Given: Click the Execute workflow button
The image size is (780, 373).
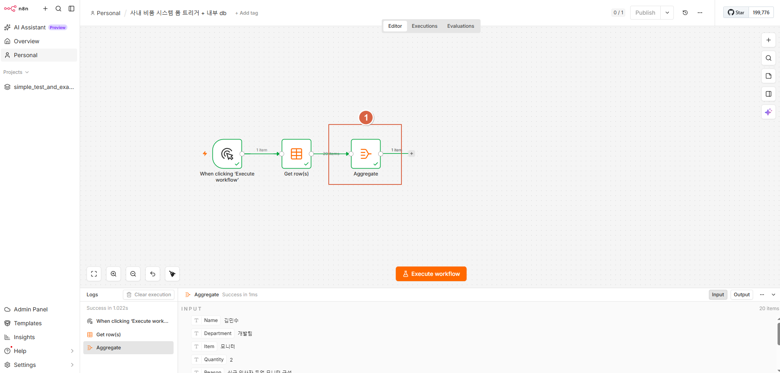Looking at the screenshot, I should tap(431, 274).
